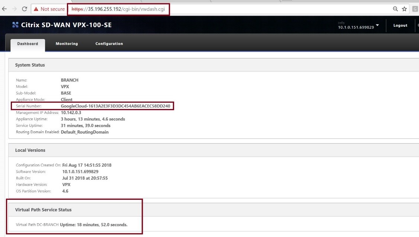The width and height of the screenshot is (419, 237).
Task: Click the Not secure warning triangle
Action: click(36, 9)
